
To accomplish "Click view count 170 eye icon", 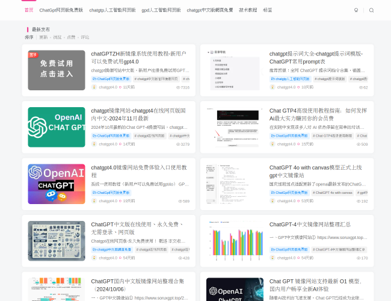I will coord(359,258).
